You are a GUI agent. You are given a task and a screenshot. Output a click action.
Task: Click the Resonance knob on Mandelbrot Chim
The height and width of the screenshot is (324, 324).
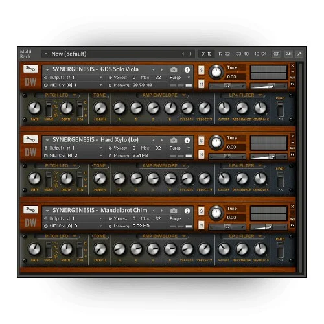click(242, 249)
